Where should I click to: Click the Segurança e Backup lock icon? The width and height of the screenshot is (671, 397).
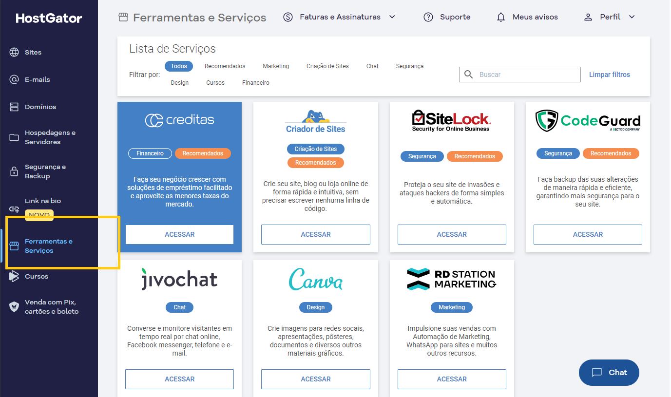[x=14, y=171]
